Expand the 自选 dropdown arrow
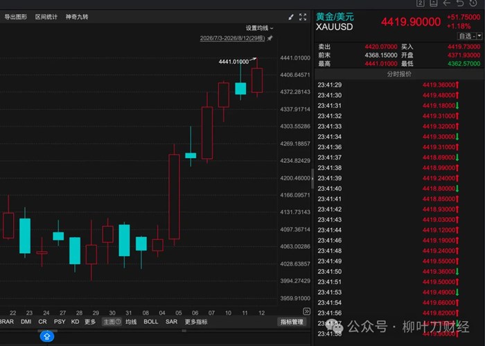The image size is (485, 346). 479,36
